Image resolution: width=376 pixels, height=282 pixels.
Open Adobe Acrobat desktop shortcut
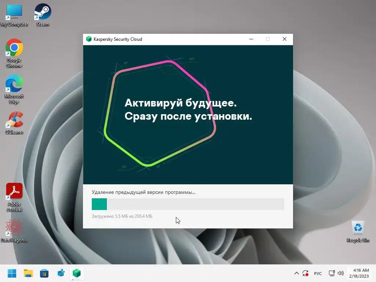[x=14, y=197]
